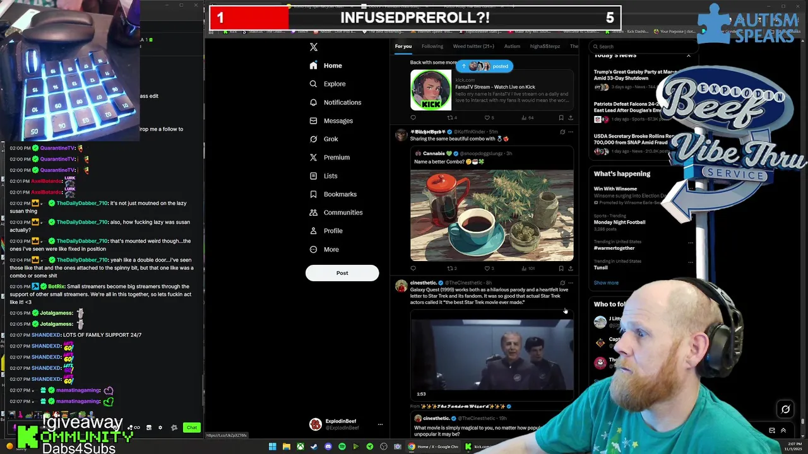Like the FantaTV Kick post
Image resolution: width=808 pixels, height=454 pixels.
[488, 117]
